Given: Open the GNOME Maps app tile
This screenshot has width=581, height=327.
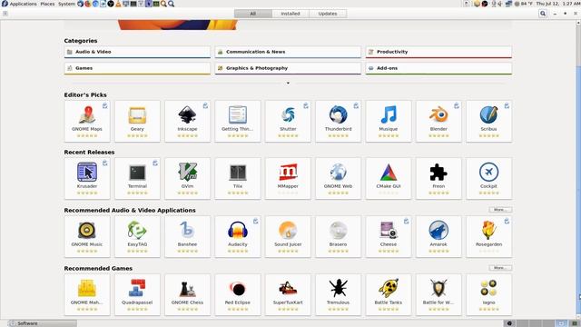Looking at the screenshot, I should point(87,121).
